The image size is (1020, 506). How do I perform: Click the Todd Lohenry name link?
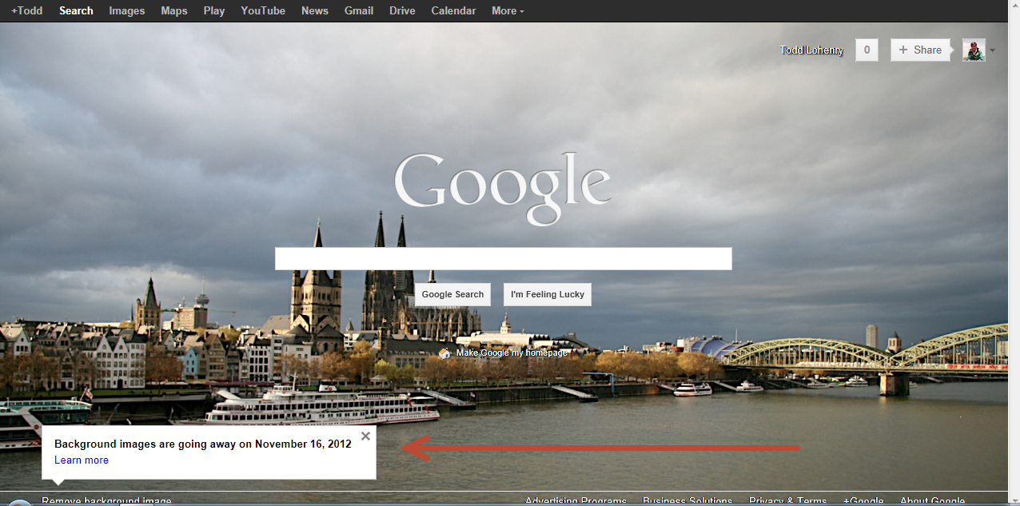[811, 50]
